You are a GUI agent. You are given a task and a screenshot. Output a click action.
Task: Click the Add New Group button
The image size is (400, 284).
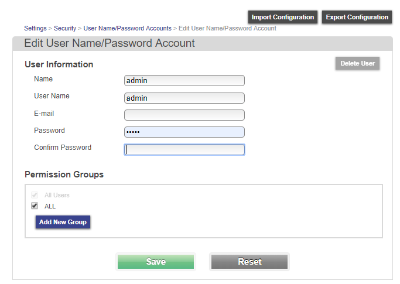tap(63, 223)
